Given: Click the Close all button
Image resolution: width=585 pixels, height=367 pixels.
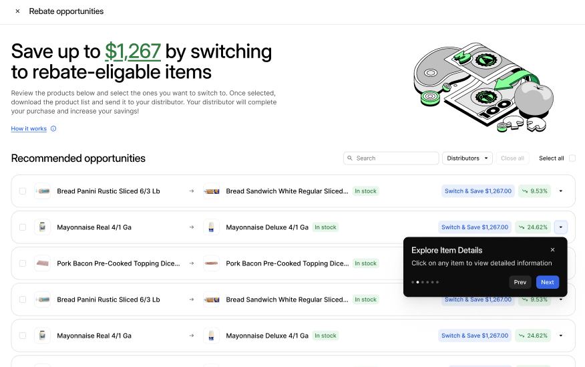Looking at the screenshot, I should [x=512, y=158].
